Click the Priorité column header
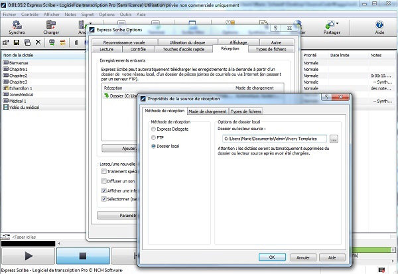Screen dimensions: 398x274 pyautogui.click(x=314, y=55)
